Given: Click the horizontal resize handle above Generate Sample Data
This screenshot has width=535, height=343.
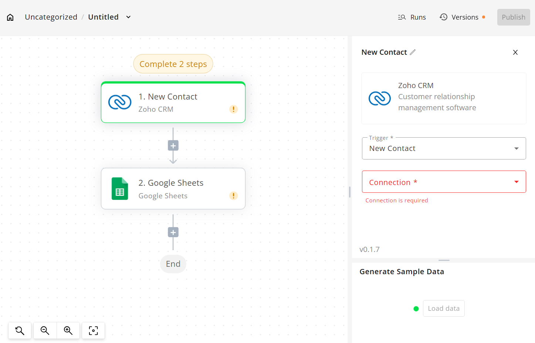Looking at the screenshot, I should pyautogui.click(x=444, y=260).
